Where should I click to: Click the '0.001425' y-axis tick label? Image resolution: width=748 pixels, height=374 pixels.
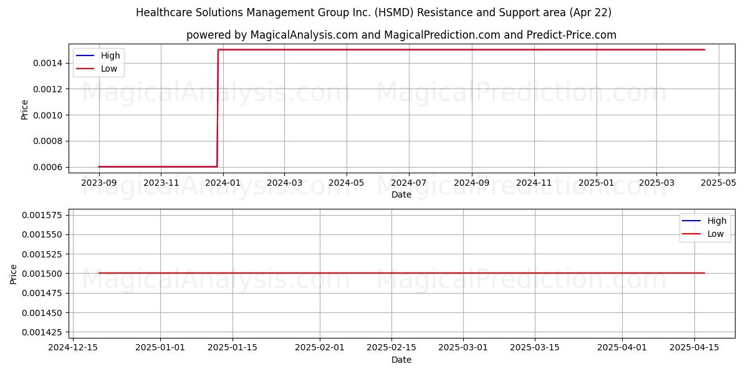(x=43, y=332)
